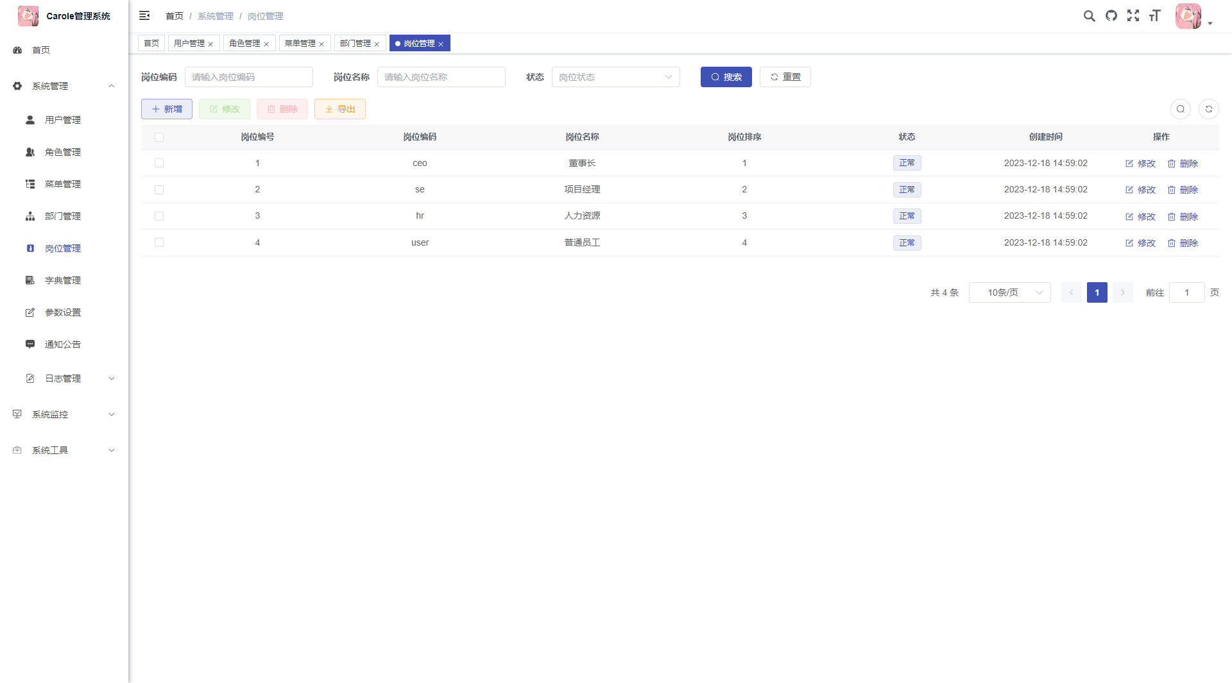Expand the 系统监控 sidebar group
Viewport: 1232px width, 683px height.
pyautogui.click(x=64, y=414)
